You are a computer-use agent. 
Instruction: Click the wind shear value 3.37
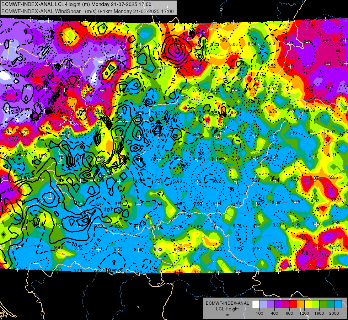pyautogui.click(x=314, y=178)
